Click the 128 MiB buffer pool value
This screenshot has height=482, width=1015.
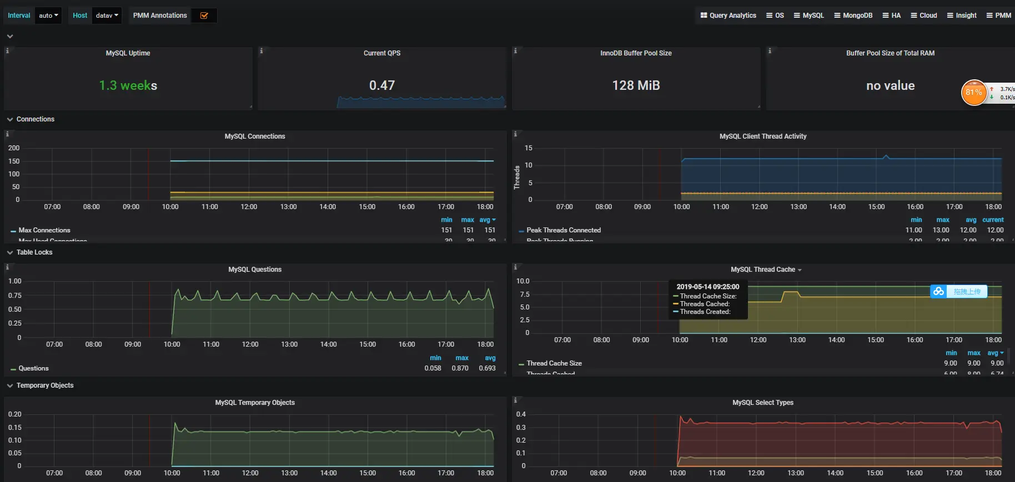click(x=636, y=85)
